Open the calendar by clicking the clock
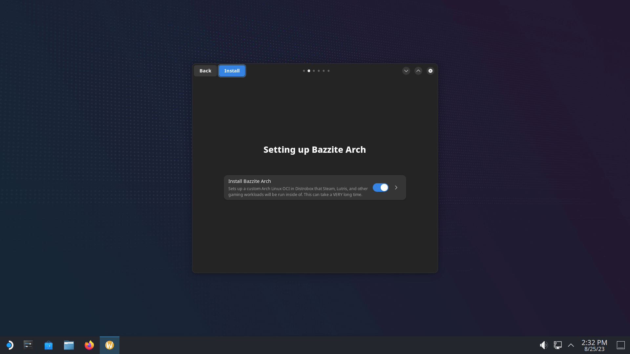 click(594, 345)
